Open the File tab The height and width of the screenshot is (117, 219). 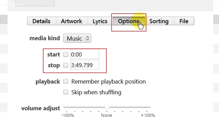point(184,21)
